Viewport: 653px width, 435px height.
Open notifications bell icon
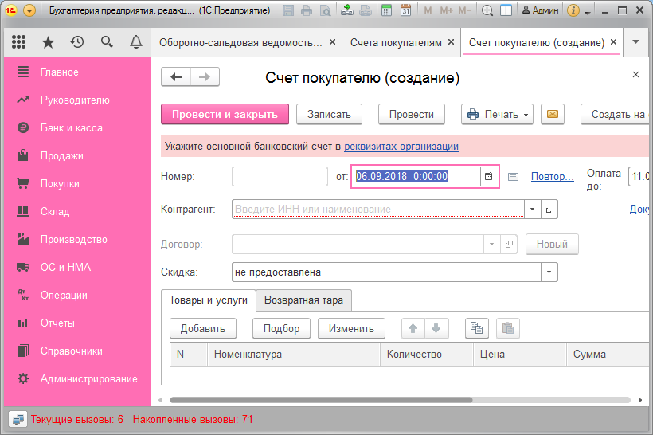tap(136, 42)
